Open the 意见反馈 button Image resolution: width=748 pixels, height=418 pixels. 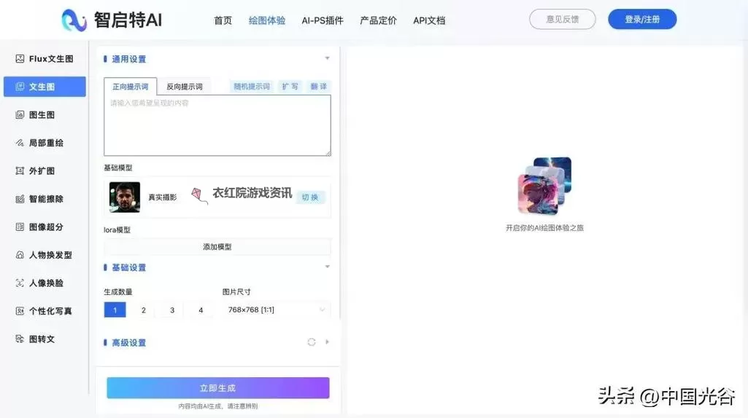[x=563, y=19]
